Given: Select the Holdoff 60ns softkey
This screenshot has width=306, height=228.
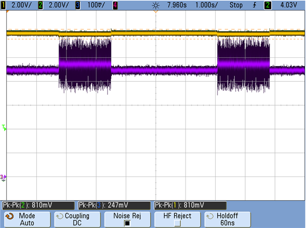Looking at the screenshot, I should point(228,219).
